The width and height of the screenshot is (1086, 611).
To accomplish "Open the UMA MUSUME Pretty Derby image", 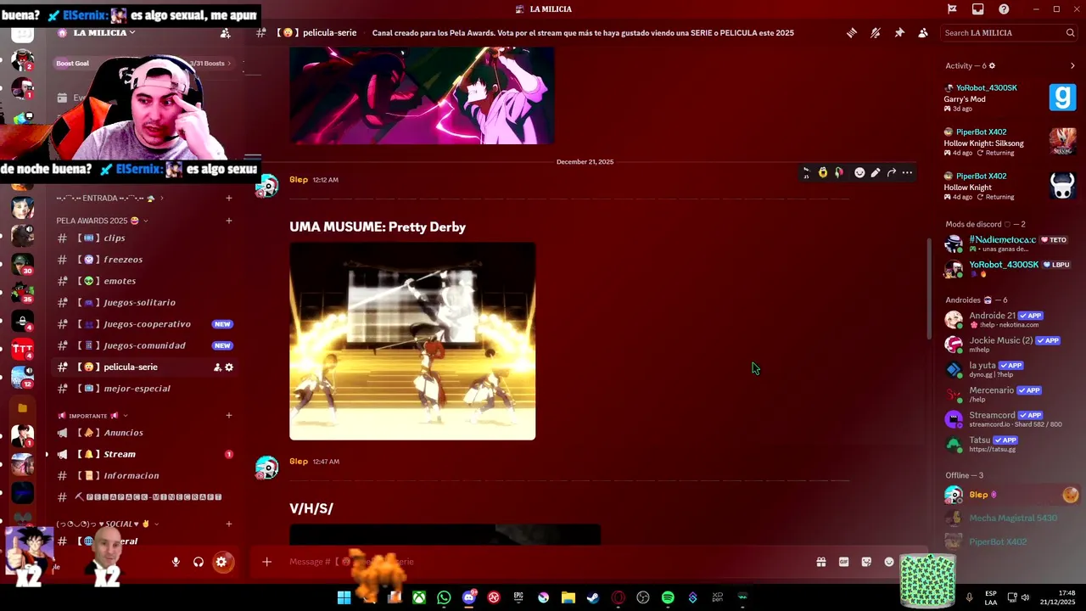I will (412, 341).
